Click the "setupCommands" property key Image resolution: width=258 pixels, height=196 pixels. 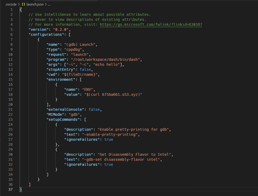click(63, 120)
